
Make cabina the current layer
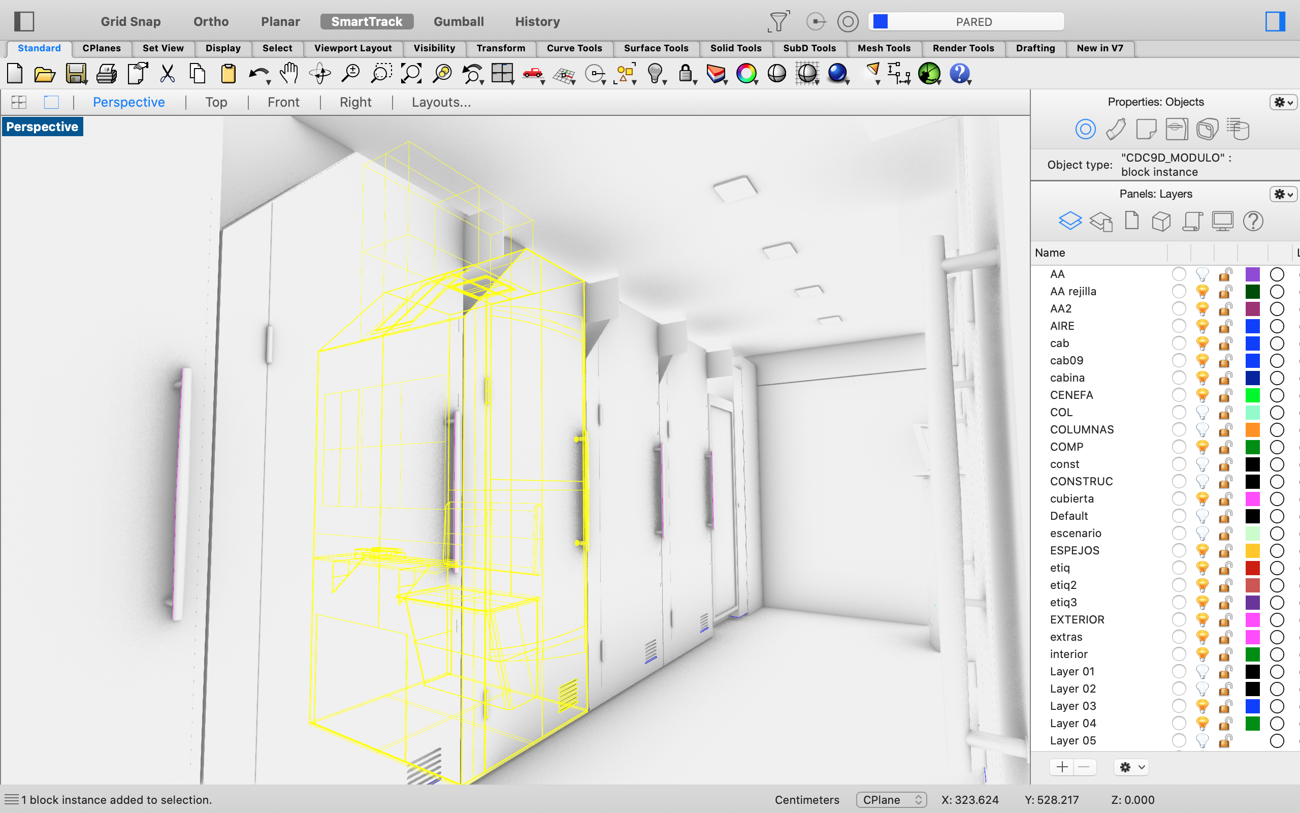[x=1179, y=378]
